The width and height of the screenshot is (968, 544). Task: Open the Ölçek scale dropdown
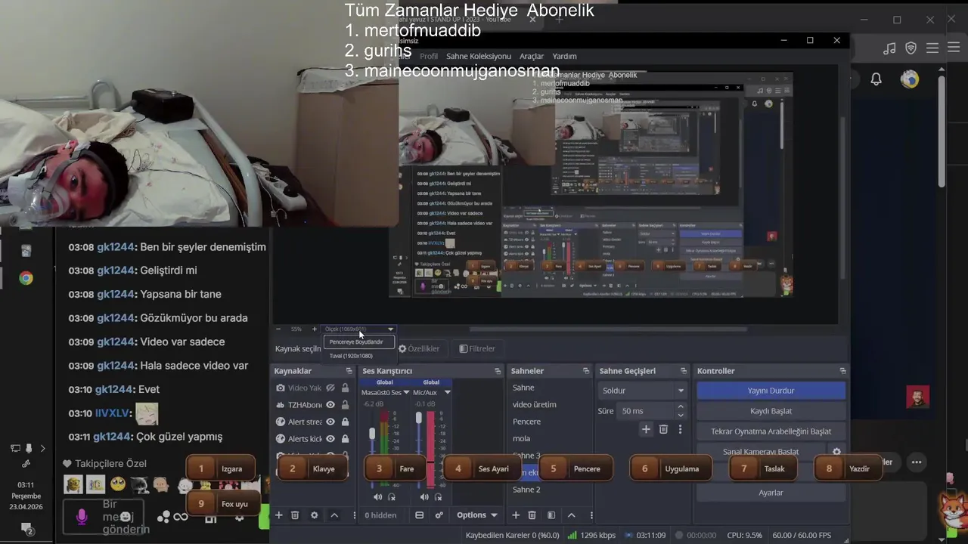pos(359,329)
